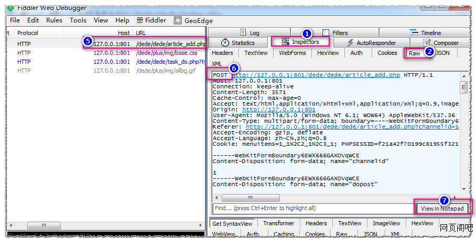Screen dimensions: 476x242
Task: Click session list horizontal scrollbar right arrow
Action: [x=200, y=225]
